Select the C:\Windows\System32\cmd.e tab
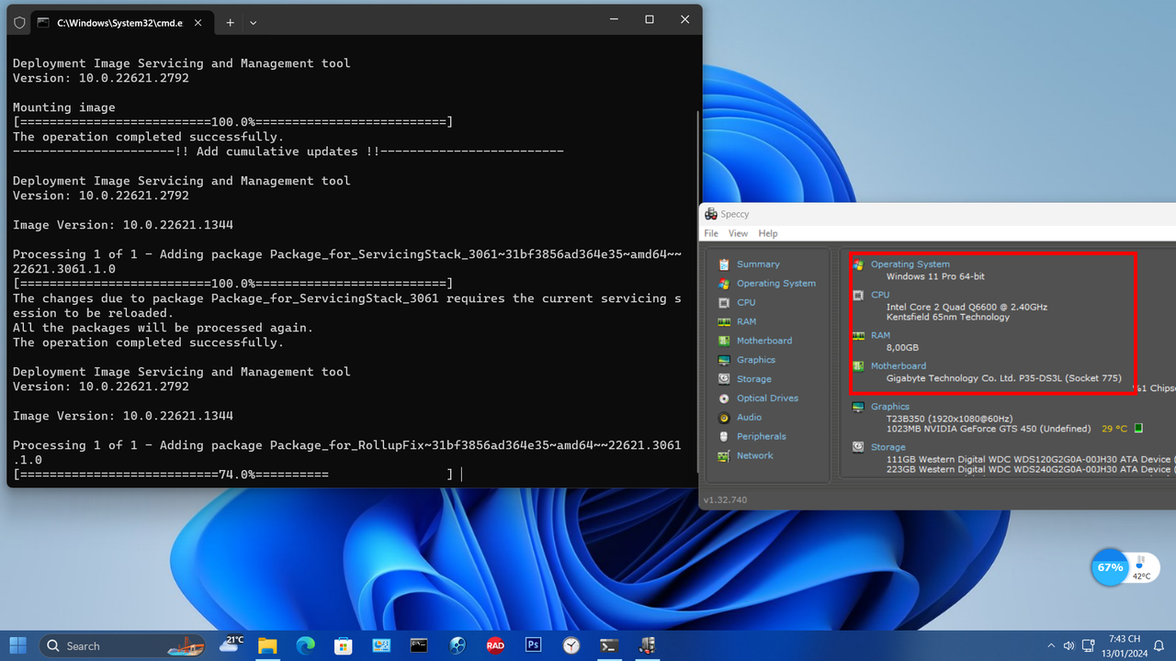Screen dimensions: 1176x661 coord(121,22)
